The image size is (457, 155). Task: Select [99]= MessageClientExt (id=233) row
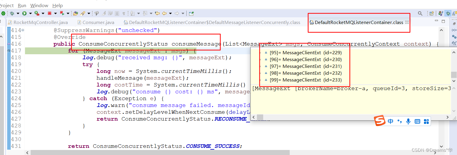point(306,80)
